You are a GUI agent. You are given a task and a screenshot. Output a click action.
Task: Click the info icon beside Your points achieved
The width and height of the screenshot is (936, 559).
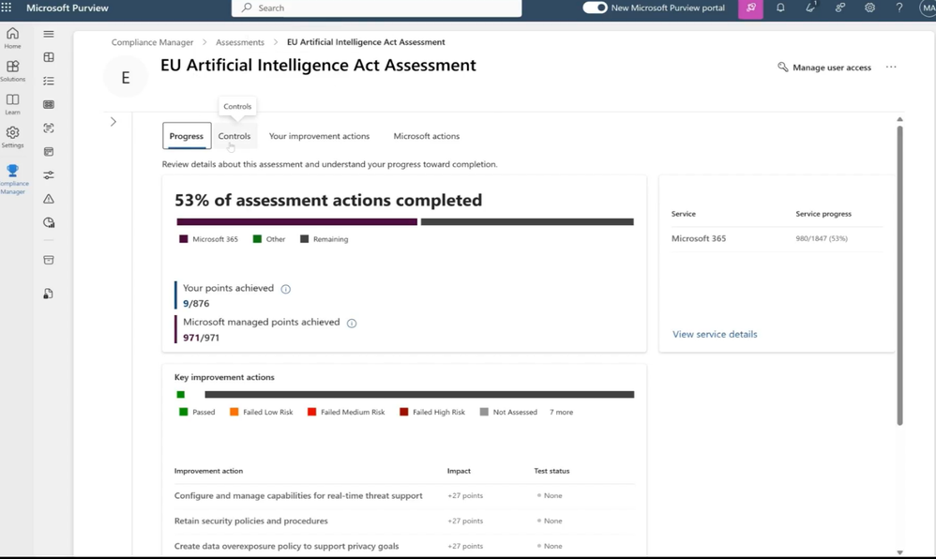coord(286,289)
